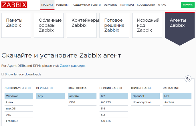
Task: Open the РЕШЕНИЯ menu
Action: (x=62, y=5)
